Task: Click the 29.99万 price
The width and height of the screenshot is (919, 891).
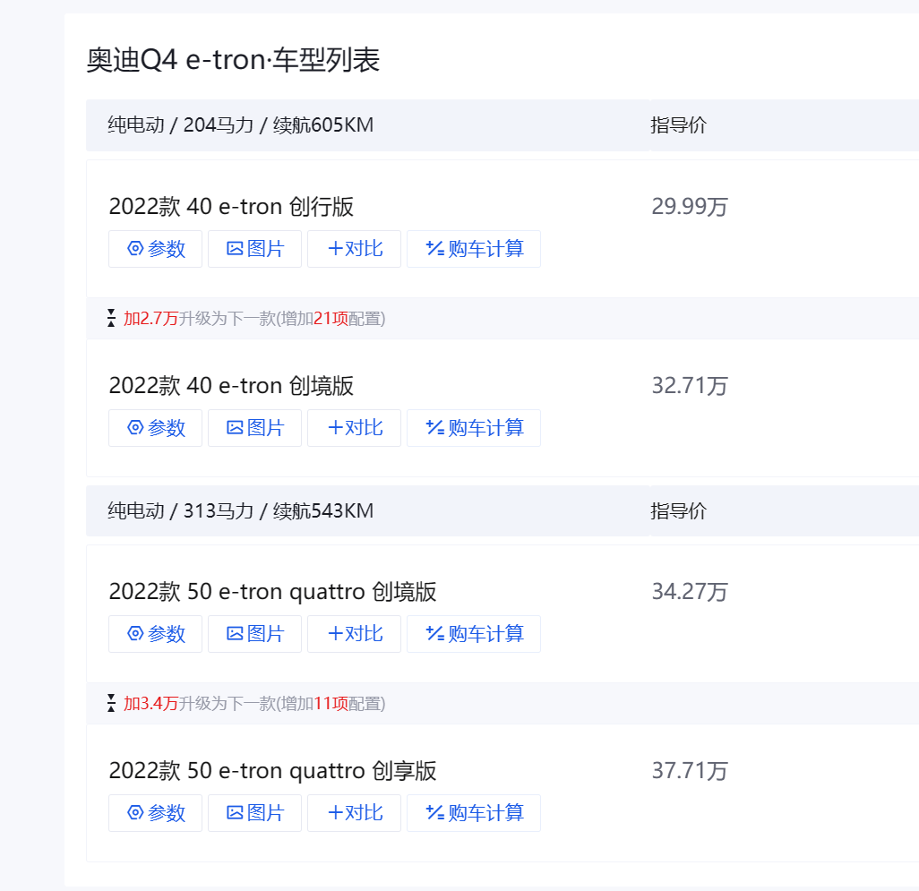Action: 690,207
